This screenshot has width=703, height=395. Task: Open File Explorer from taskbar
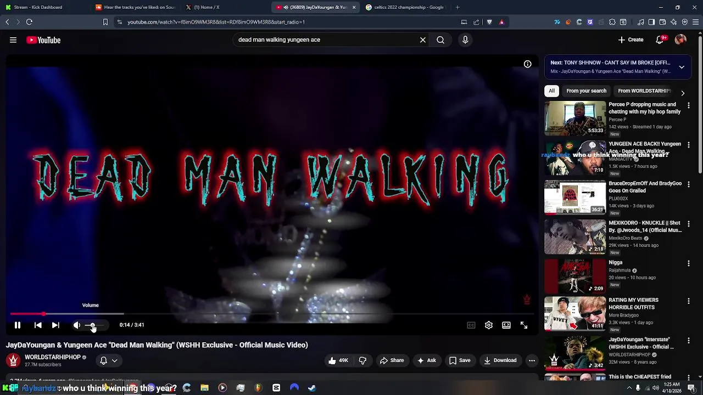point(204,388)
